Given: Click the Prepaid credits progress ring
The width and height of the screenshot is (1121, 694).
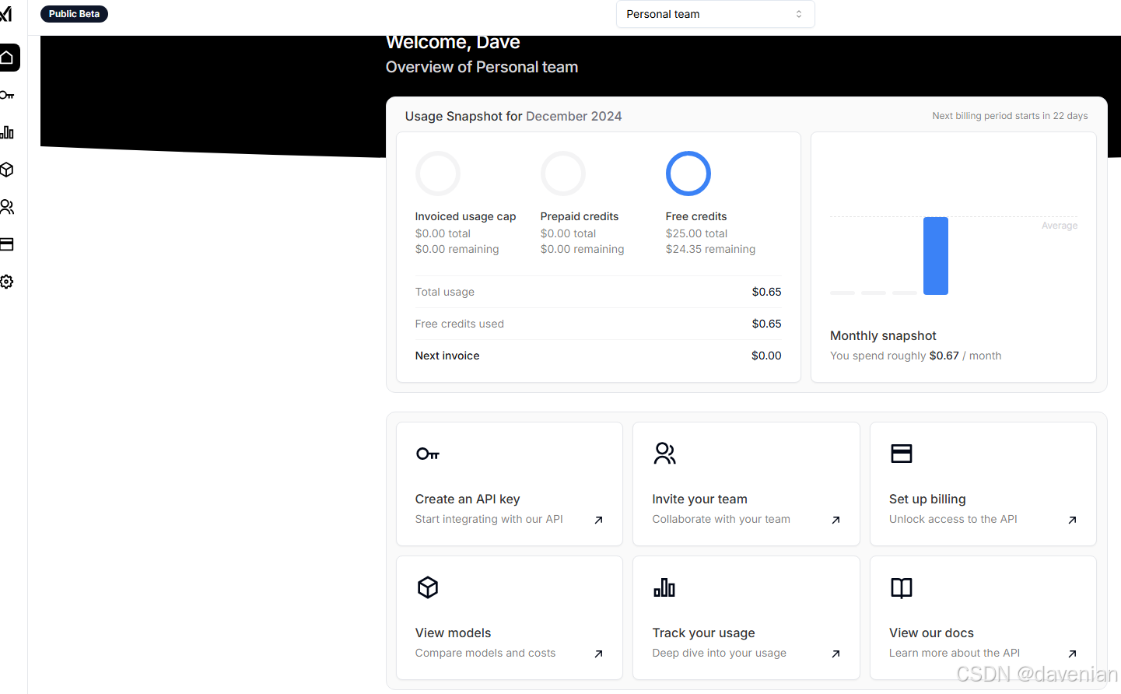Looking at the screenshot, I should tap(563, 173).
